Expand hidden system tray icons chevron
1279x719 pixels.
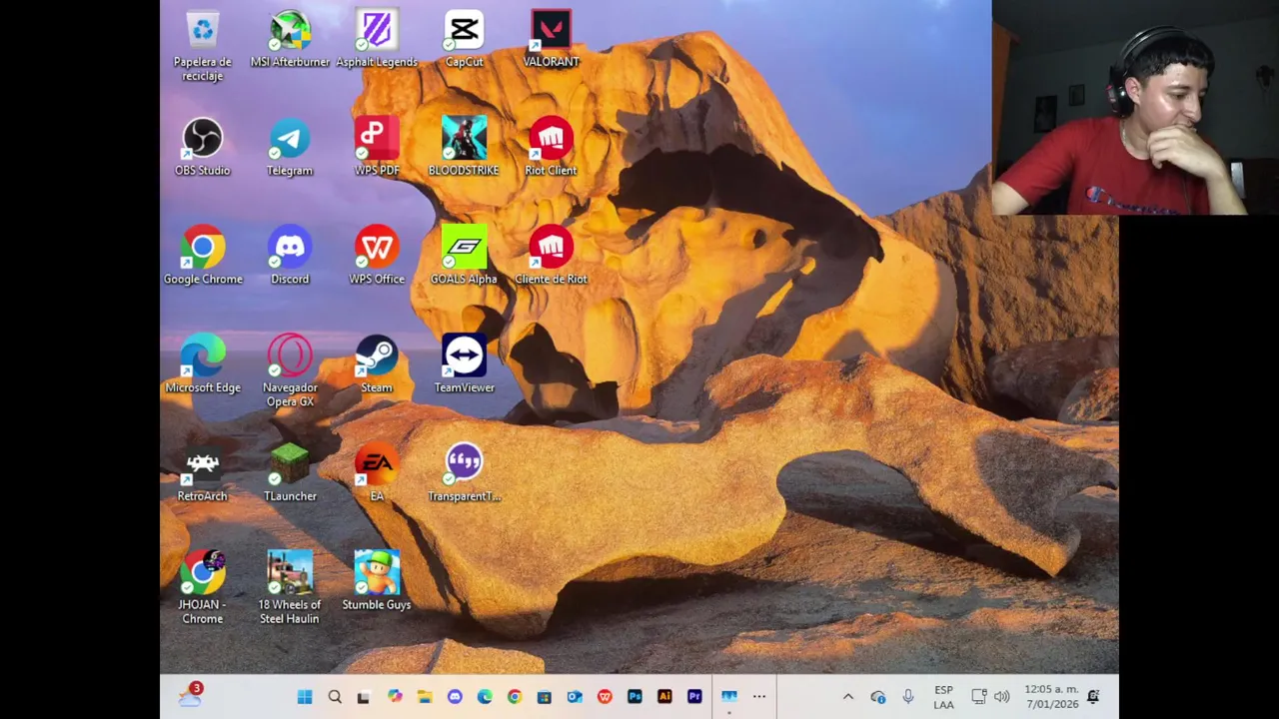(848, 697)
